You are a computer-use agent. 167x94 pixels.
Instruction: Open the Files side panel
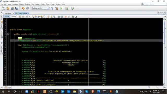point(2,26)
